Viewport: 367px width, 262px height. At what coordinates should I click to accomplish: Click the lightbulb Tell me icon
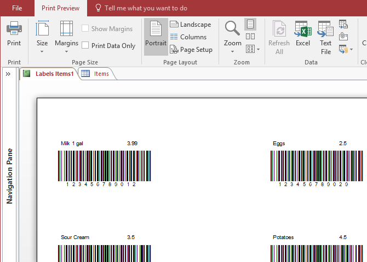(x=98, y=8)
